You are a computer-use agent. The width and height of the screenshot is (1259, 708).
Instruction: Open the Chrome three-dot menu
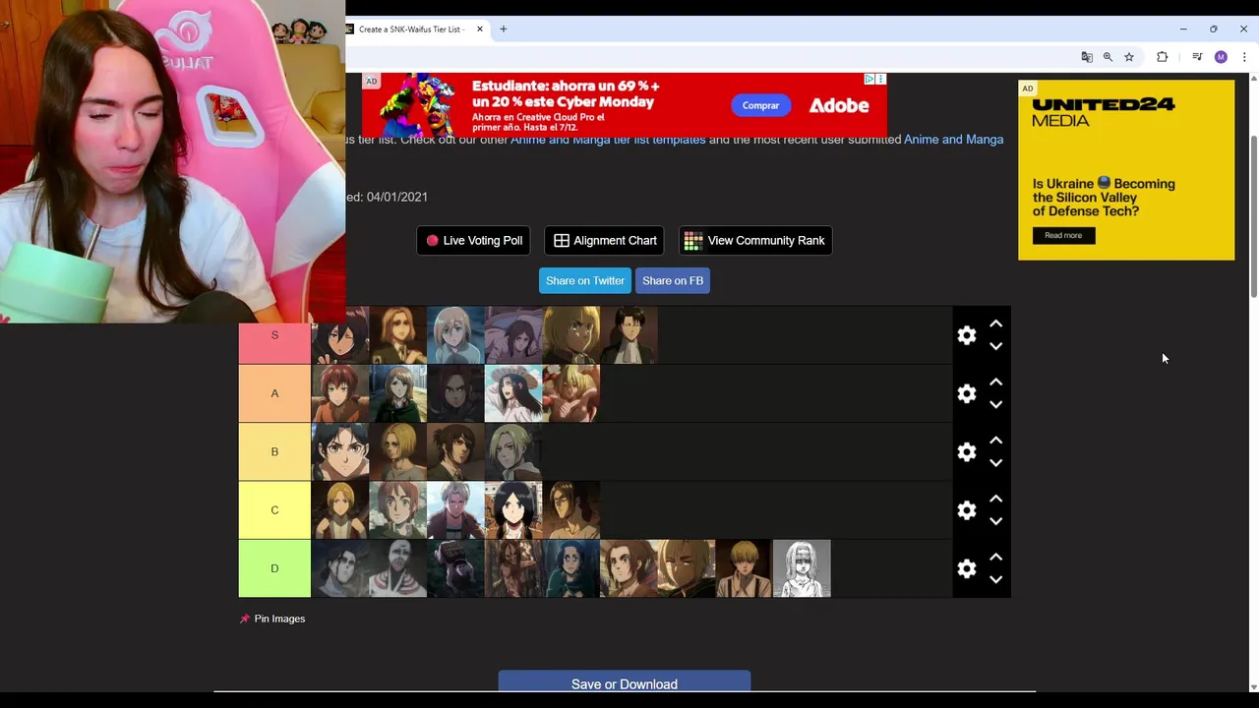click(1244, 57)
